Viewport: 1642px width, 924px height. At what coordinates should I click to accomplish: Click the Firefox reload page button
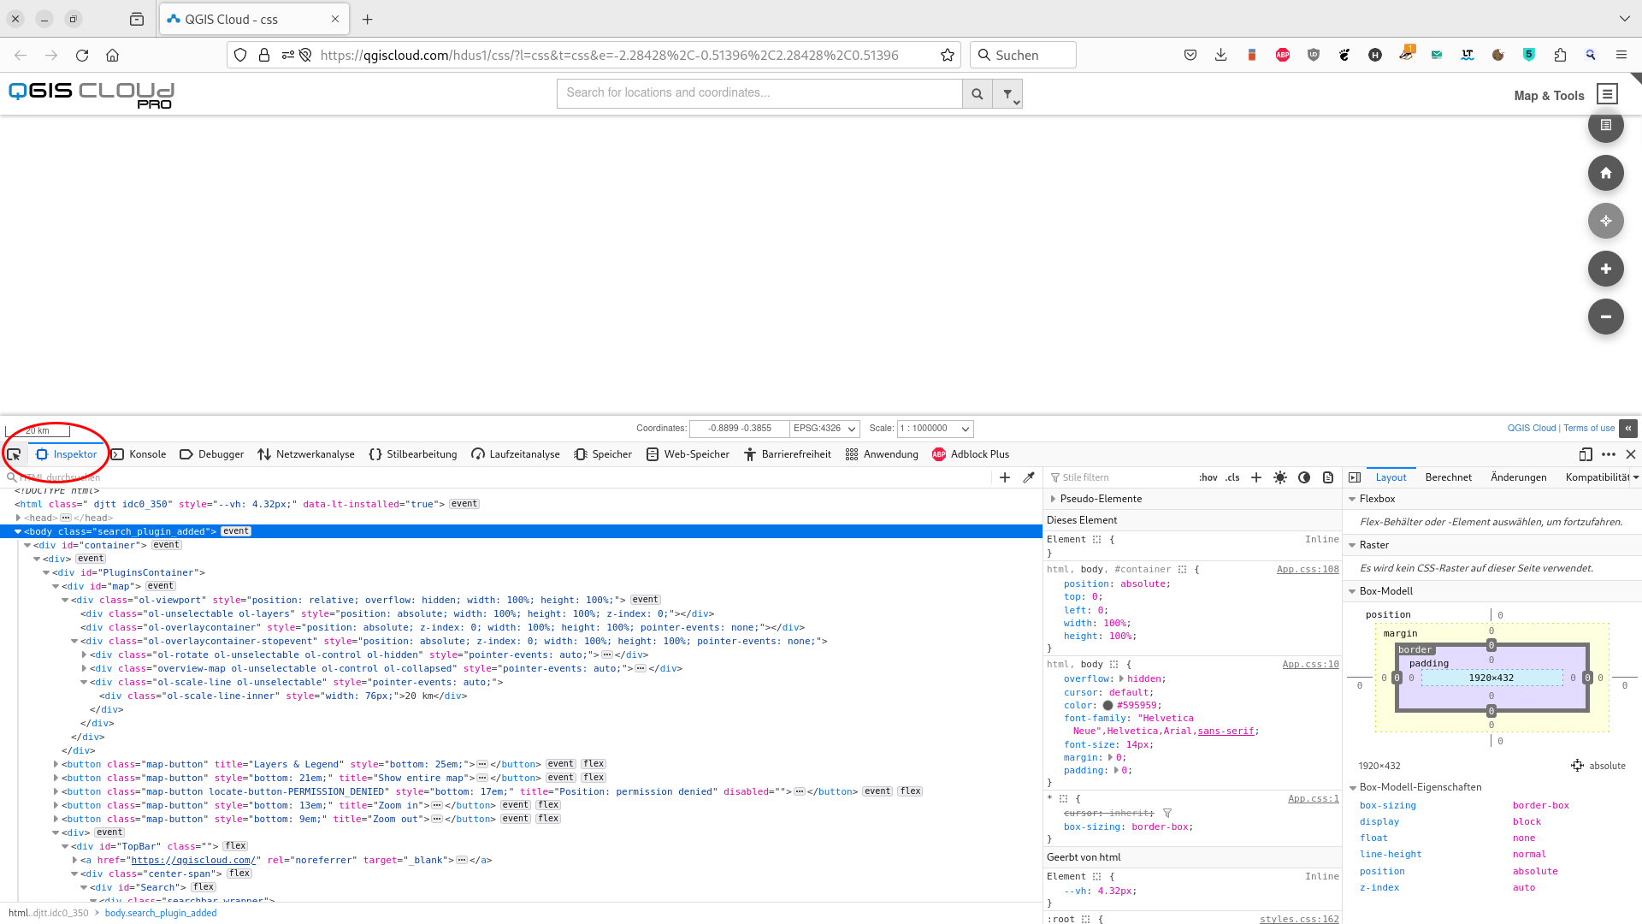coord(82,55)
